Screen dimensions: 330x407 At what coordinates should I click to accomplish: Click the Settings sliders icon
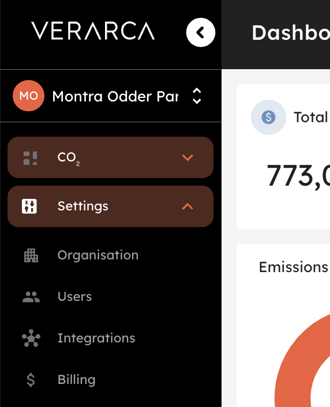click(29, 206)
